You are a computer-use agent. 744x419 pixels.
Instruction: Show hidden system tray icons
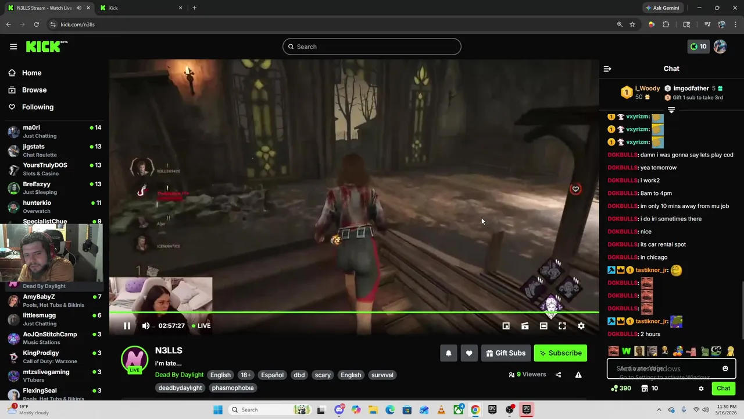coord(660,410)
